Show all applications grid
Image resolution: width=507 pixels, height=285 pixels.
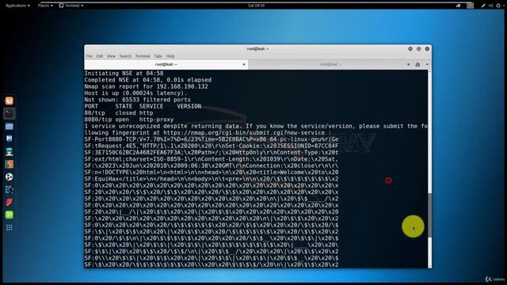coord(9,228)
